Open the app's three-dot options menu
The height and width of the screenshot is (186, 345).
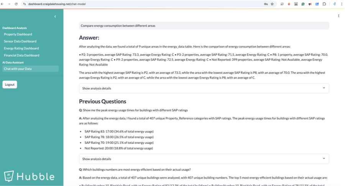coord(338,16)
